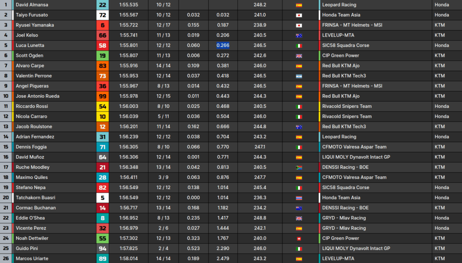Click bike number 89 badge beside Marcos Uriarte

(x=102, y=258)
